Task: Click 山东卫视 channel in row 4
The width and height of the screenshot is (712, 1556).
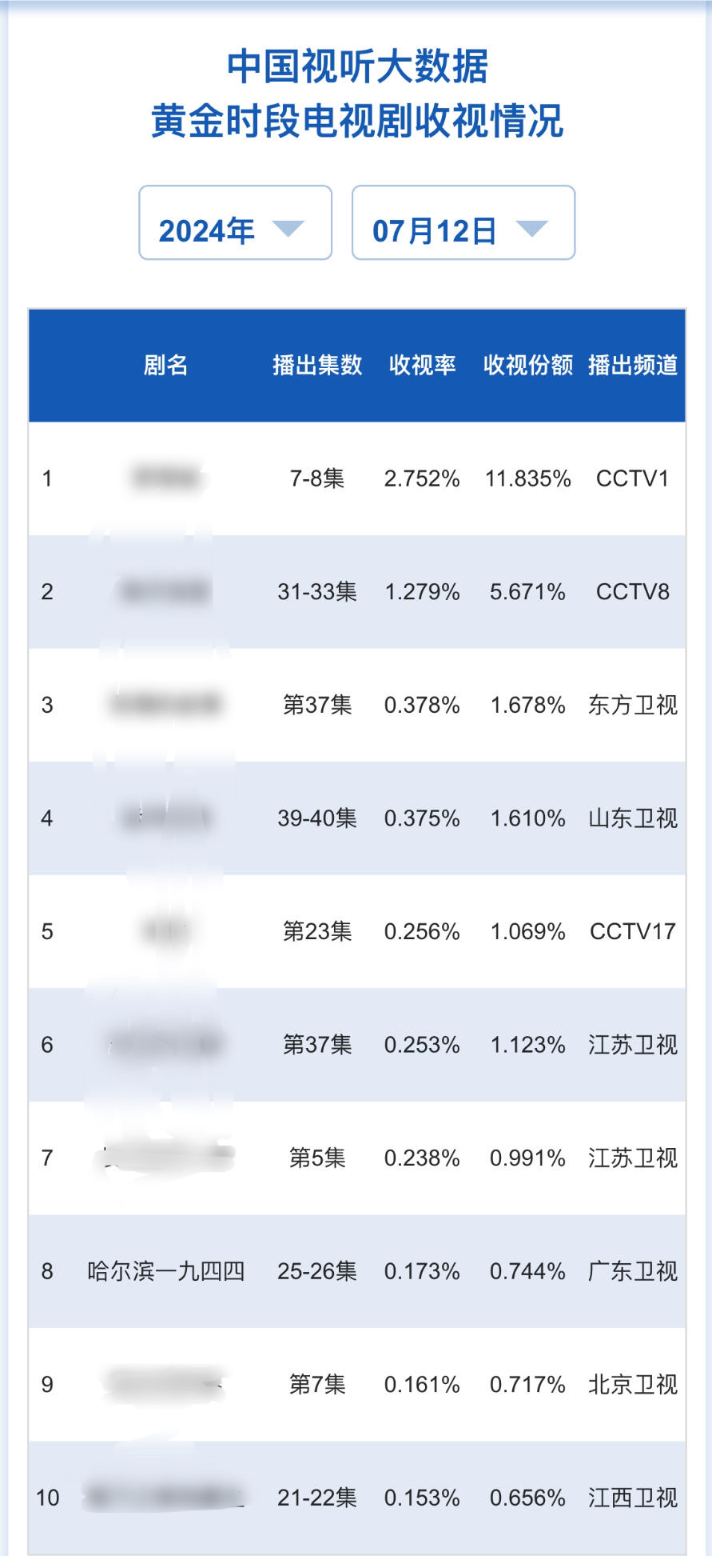Action: (x=633, y=818)
